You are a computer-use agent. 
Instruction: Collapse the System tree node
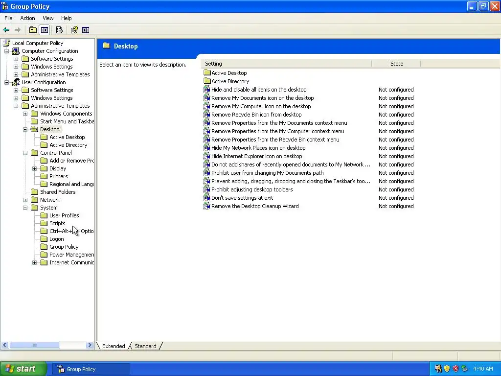[25, 208]
